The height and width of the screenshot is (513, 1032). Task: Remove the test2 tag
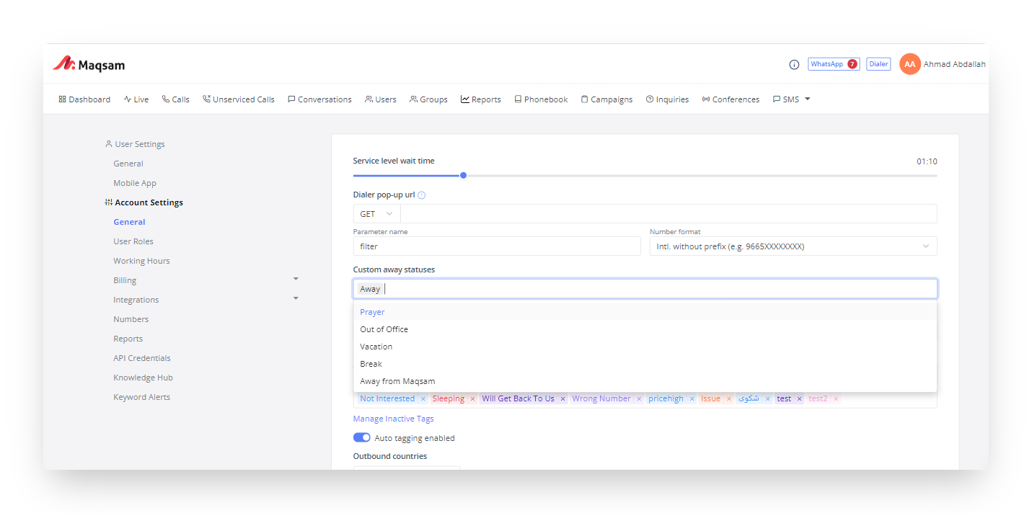836,399
